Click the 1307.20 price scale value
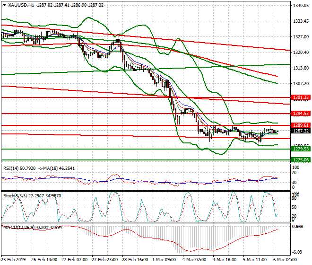Image resolution: width=312 pixels, height=265 pixels. 301,84
